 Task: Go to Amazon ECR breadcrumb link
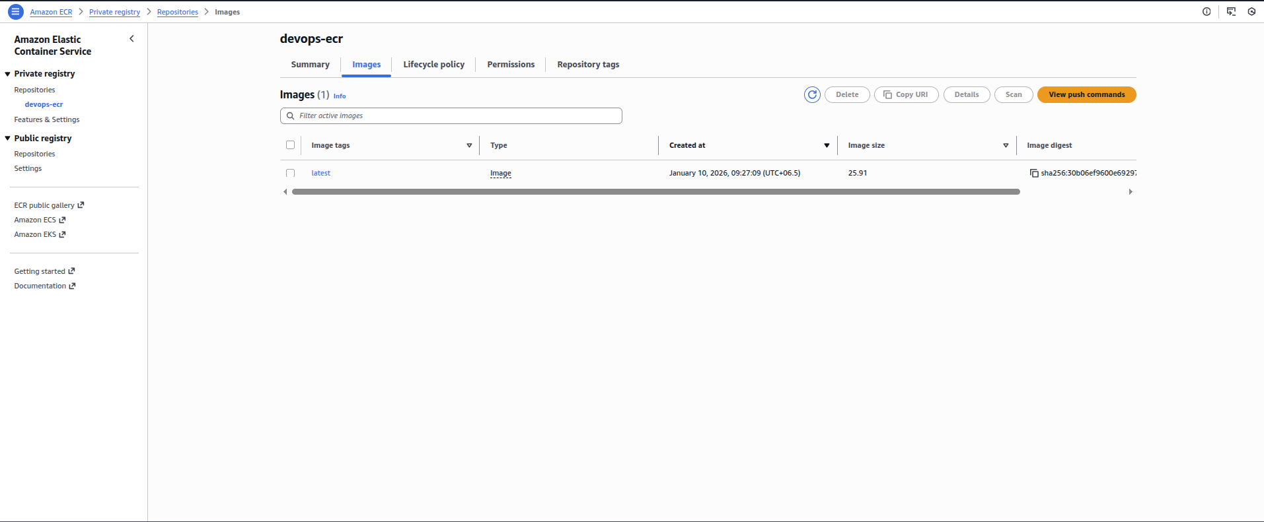[51, 12]
